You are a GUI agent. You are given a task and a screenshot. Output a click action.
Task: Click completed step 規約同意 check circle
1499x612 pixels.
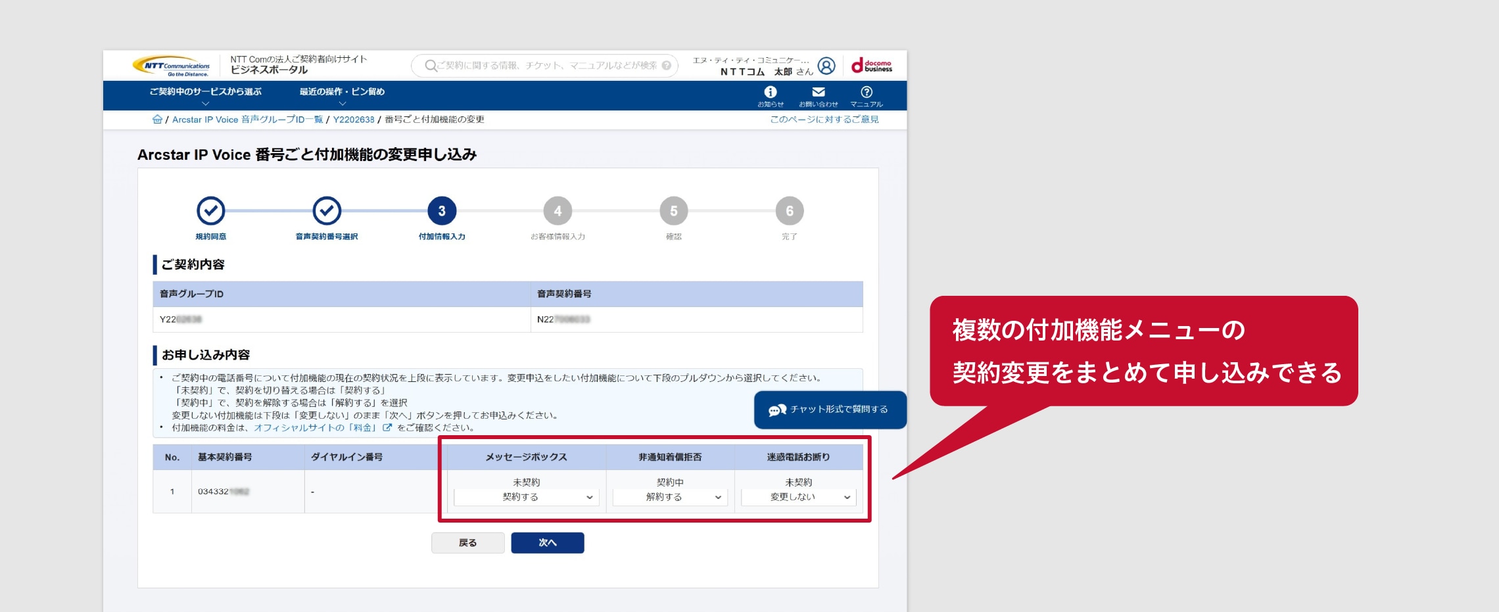(210, 211)
